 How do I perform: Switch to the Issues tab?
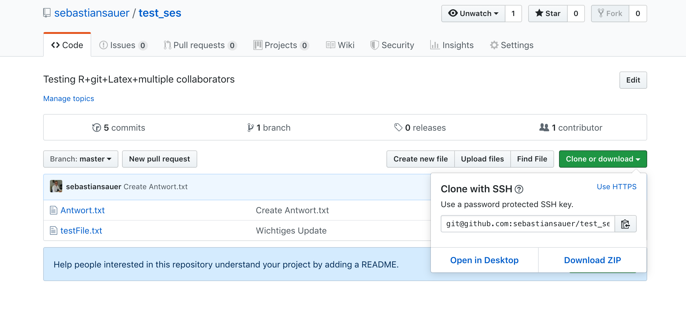coord(123,45)
